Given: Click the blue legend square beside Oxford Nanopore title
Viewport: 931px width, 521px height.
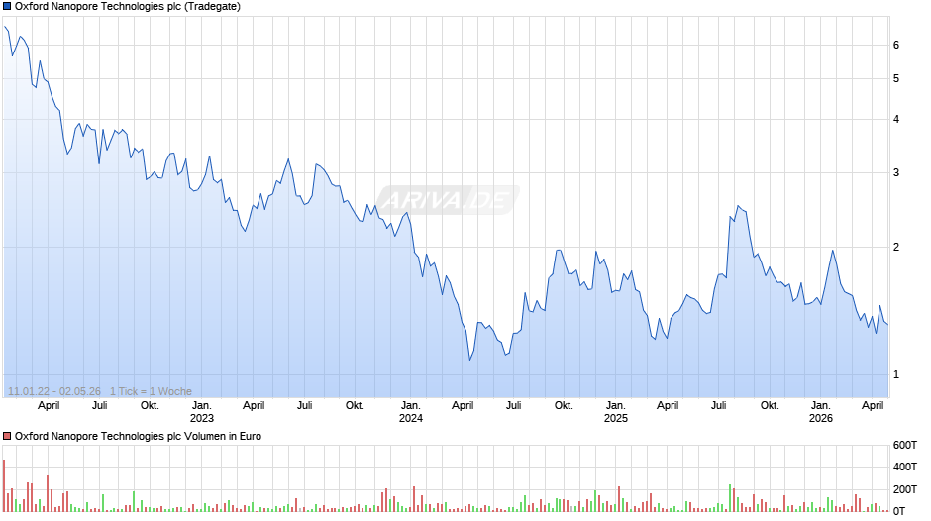Looking at the screenshot, I should pos(7,7).
